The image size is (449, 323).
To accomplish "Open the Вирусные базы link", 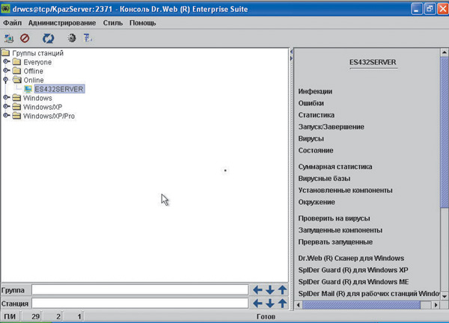I will [x=324, y=179].
